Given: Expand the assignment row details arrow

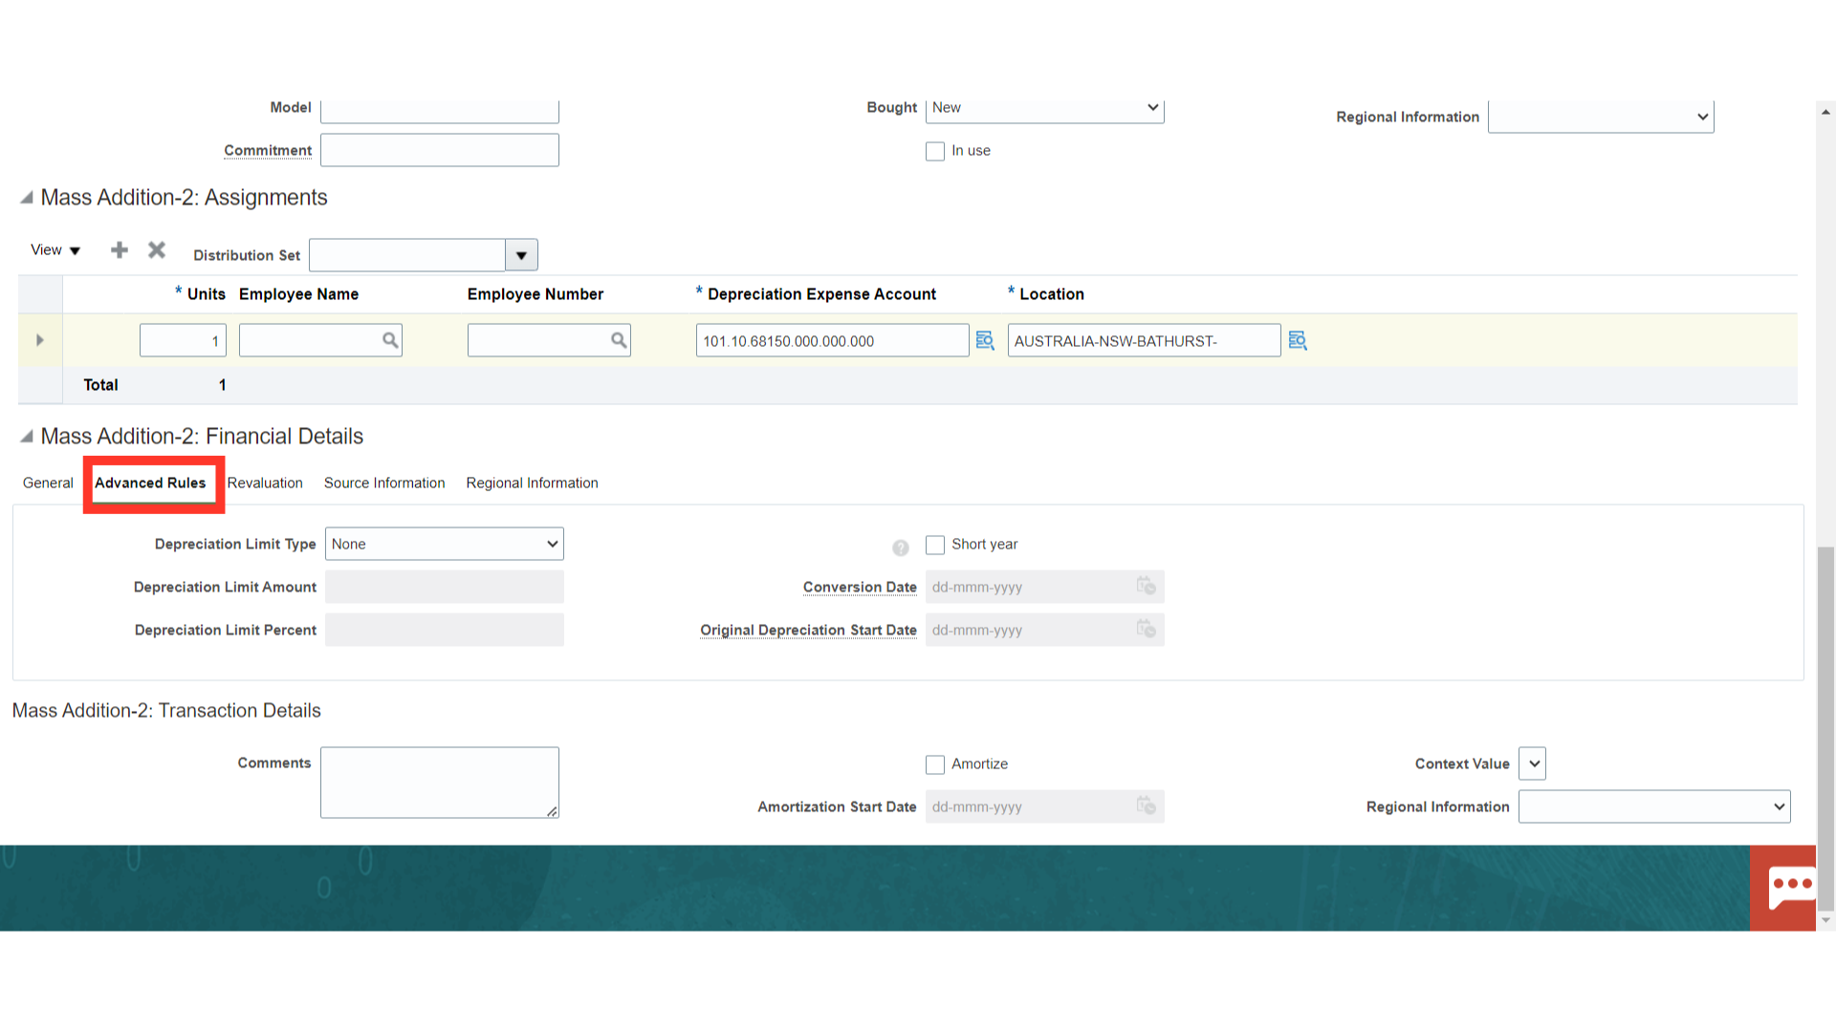Looking at the screenshot, I should point(40,340).
